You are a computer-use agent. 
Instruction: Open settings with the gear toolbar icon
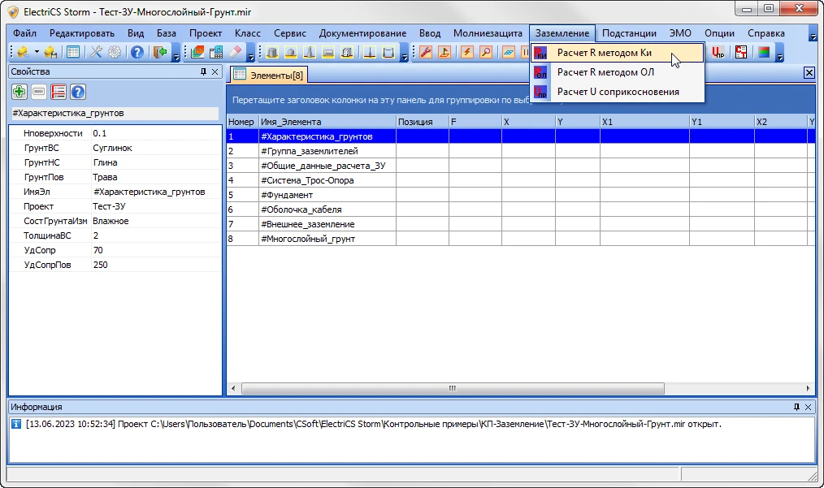(x=115, y=53)
